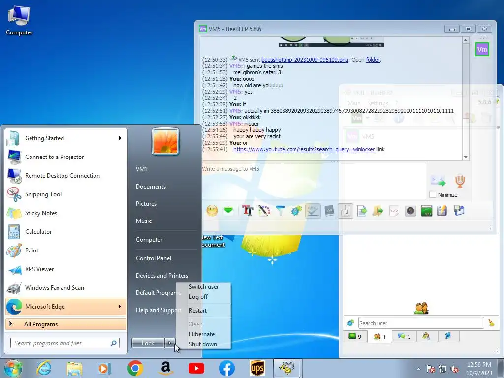Change chat font with the TT icon
504x378 pixels.
coord(248,211)
